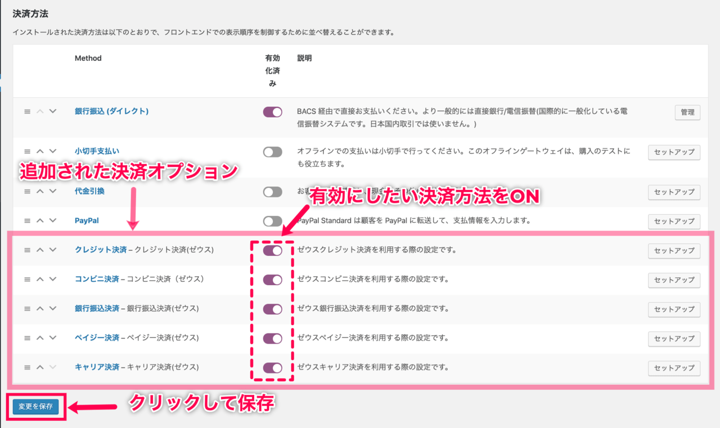Image resolution: width=720 pixels, height=428 pixels.
Task: Move 小切手支払い down with arrow
Action: 53,151
